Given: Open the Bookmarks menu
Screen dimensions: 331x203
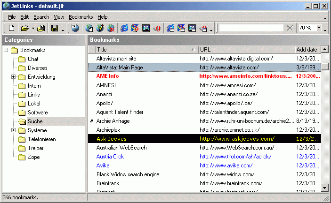Looking at the screenshot, I should coord(81,17).
